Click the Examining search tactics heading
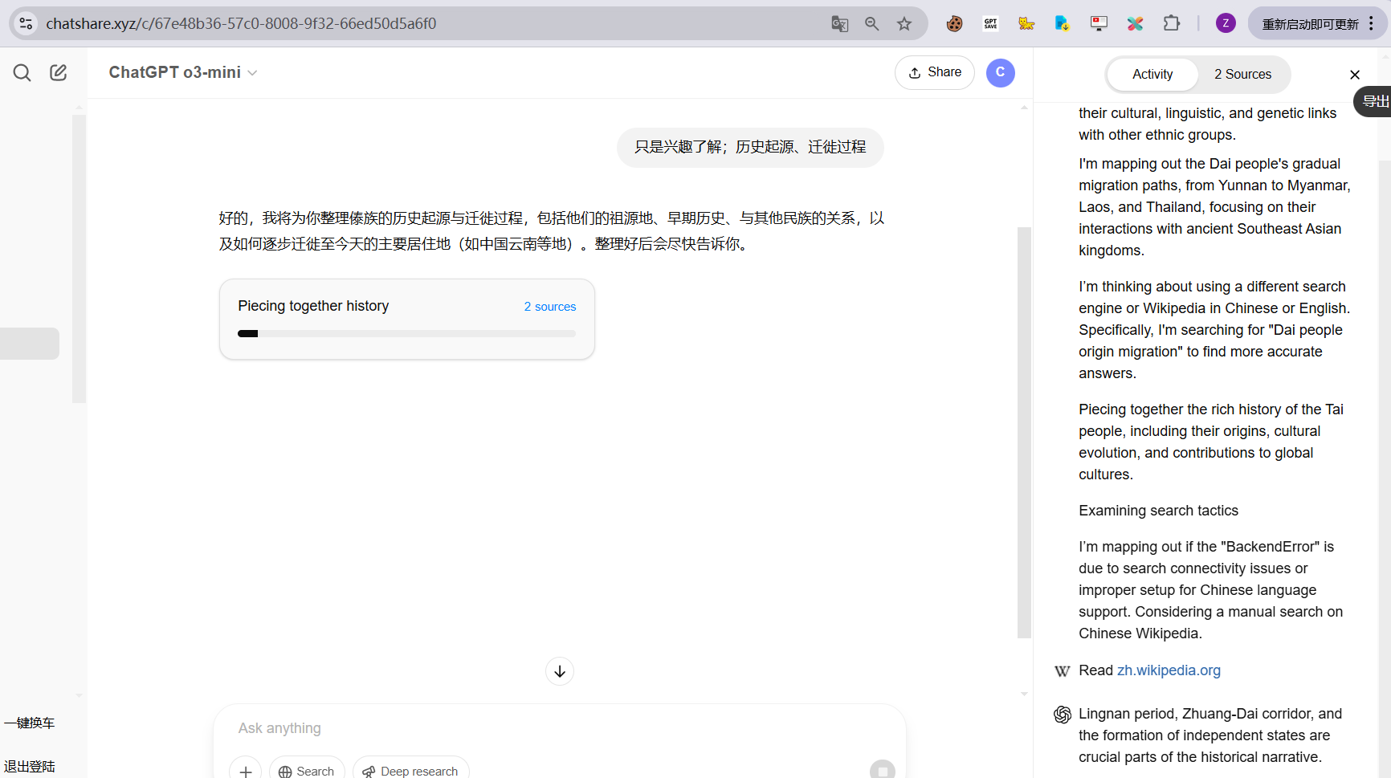The image size is (1391, 778). coord(1158,511)
